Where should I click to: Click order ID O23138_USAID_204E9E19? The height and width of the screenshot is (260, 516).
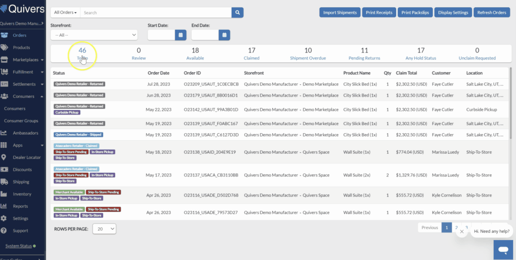click(210, 152)
